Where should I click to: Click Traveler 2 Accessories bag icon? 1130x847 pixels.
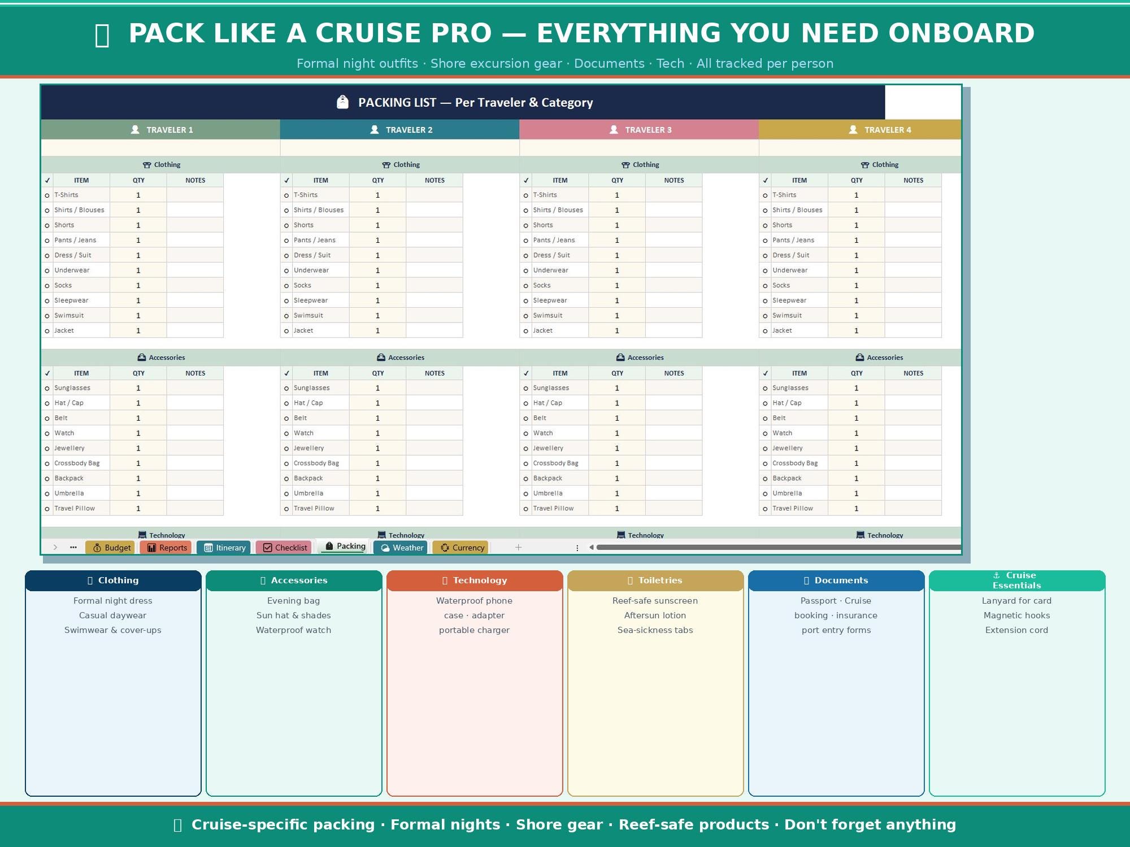(x=381, y=357)
